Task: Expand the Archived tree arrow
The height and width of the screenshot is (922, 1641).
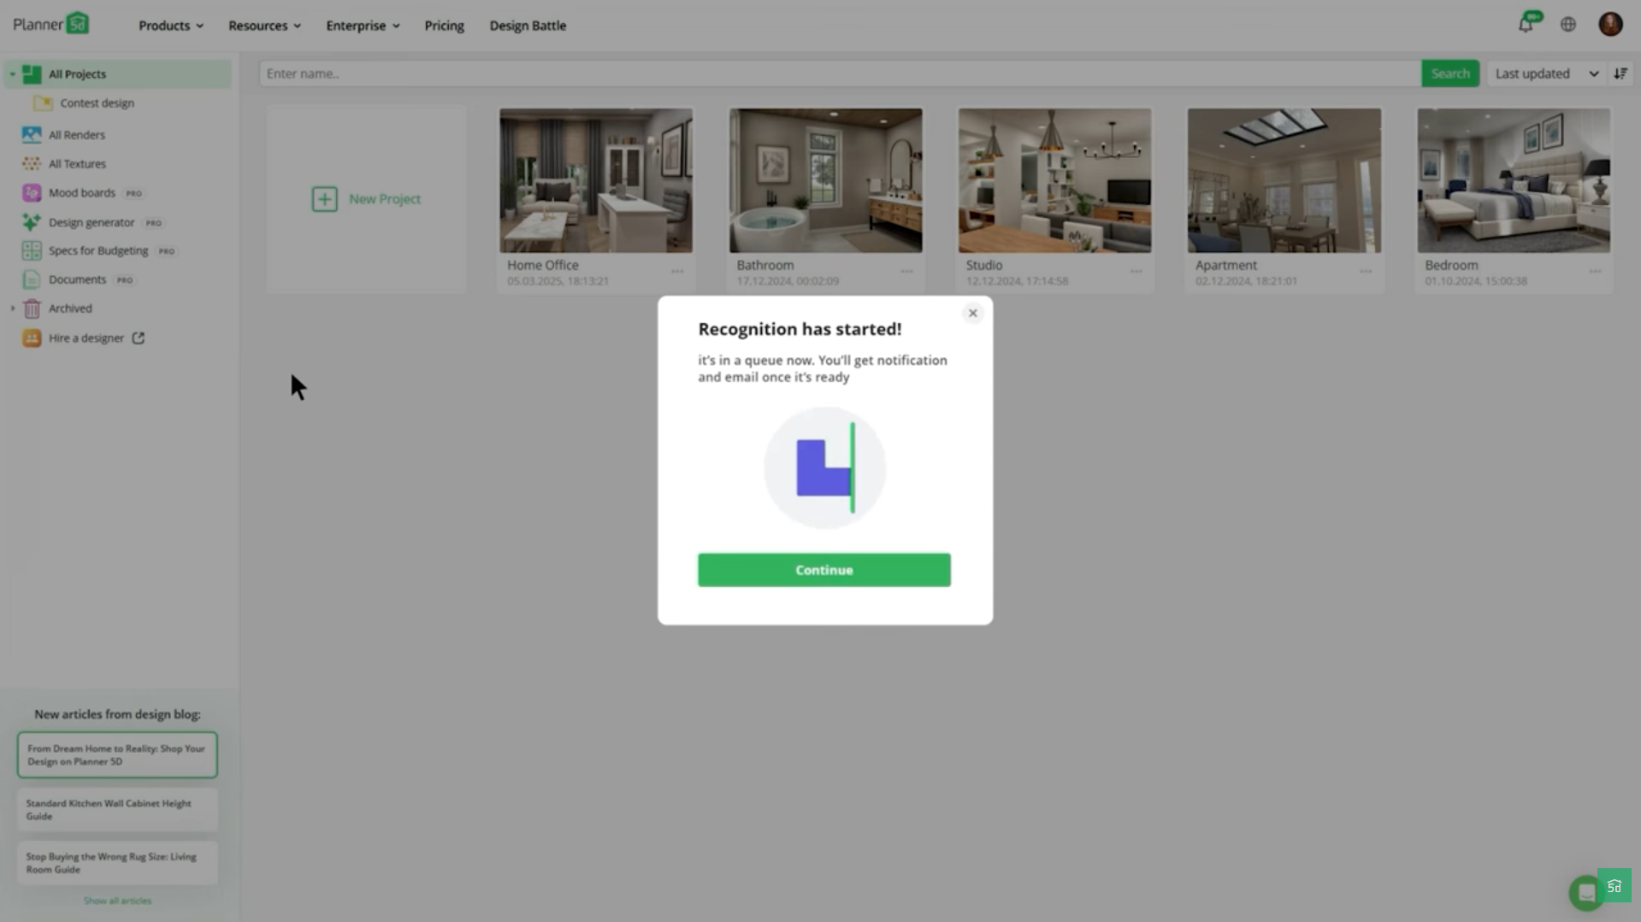Action: [x=12, y=308]
